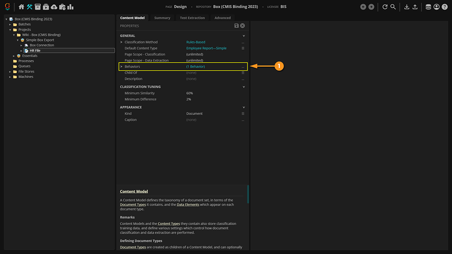
Task: Open the bar chart statistics icon
Action: [70, 7]
